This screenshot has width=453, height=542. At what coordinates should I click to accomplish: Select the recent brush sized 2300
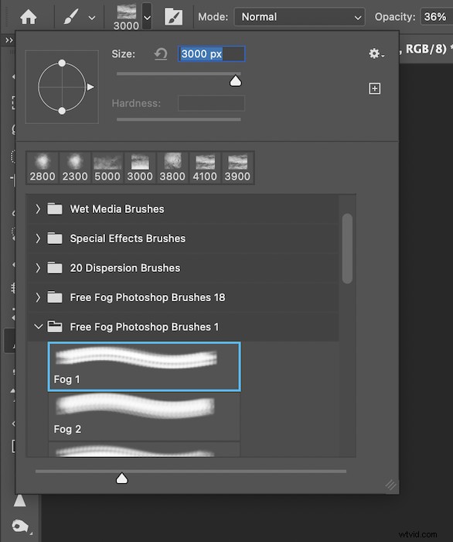tap(75, 168)
